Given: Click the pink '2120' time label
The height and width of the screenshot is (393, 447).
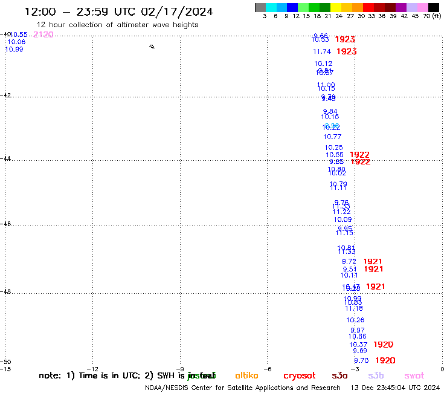Looking at the screenshot, I should click(43, 34).
